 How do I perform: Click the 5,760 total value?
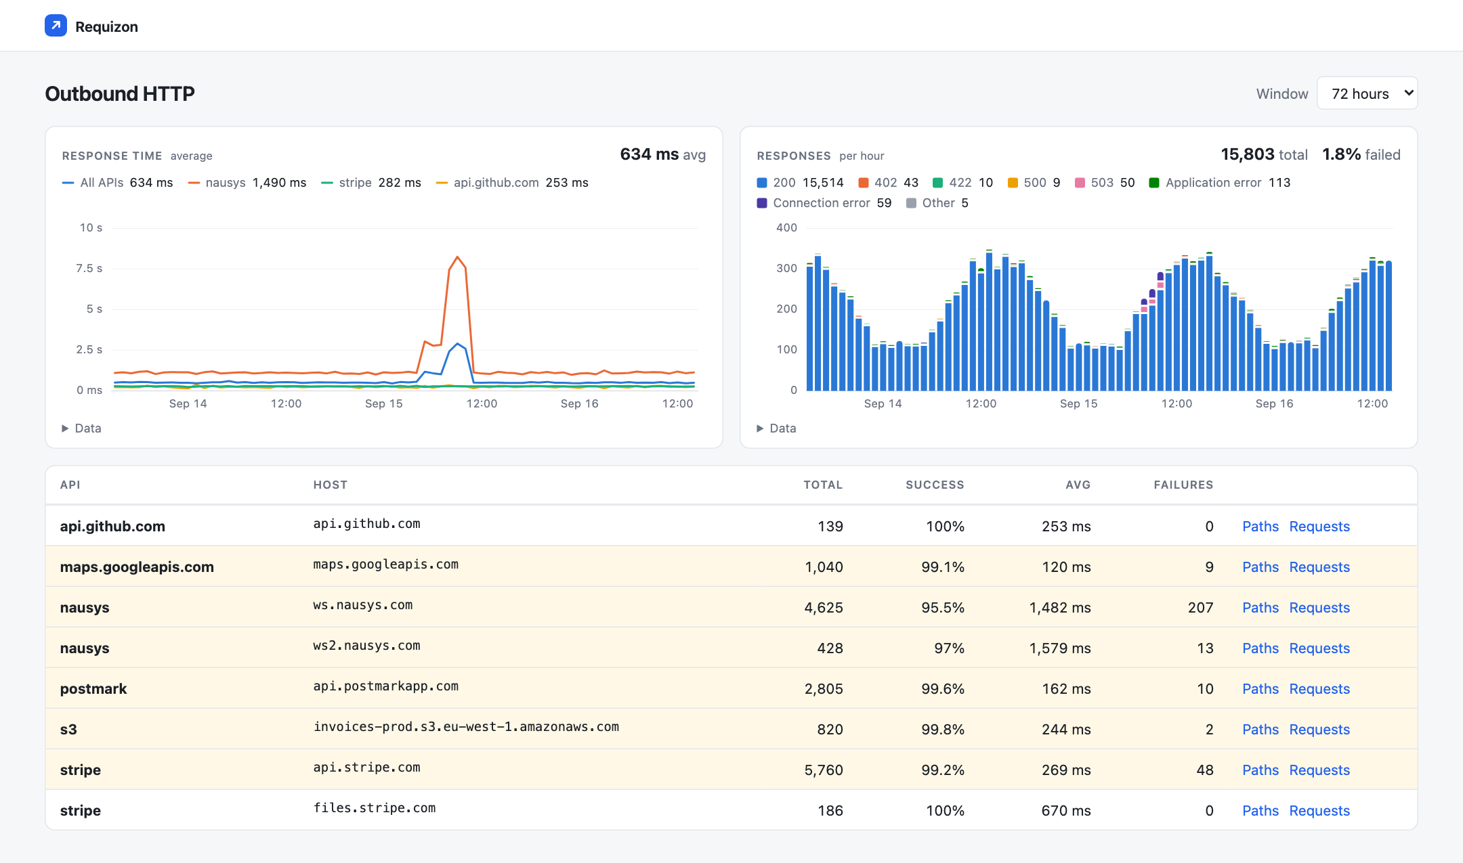point(824,770)
